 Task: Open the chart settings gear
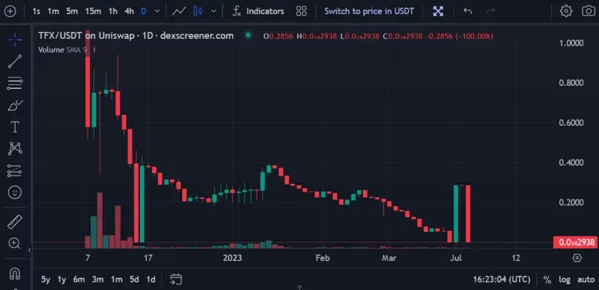566,11
